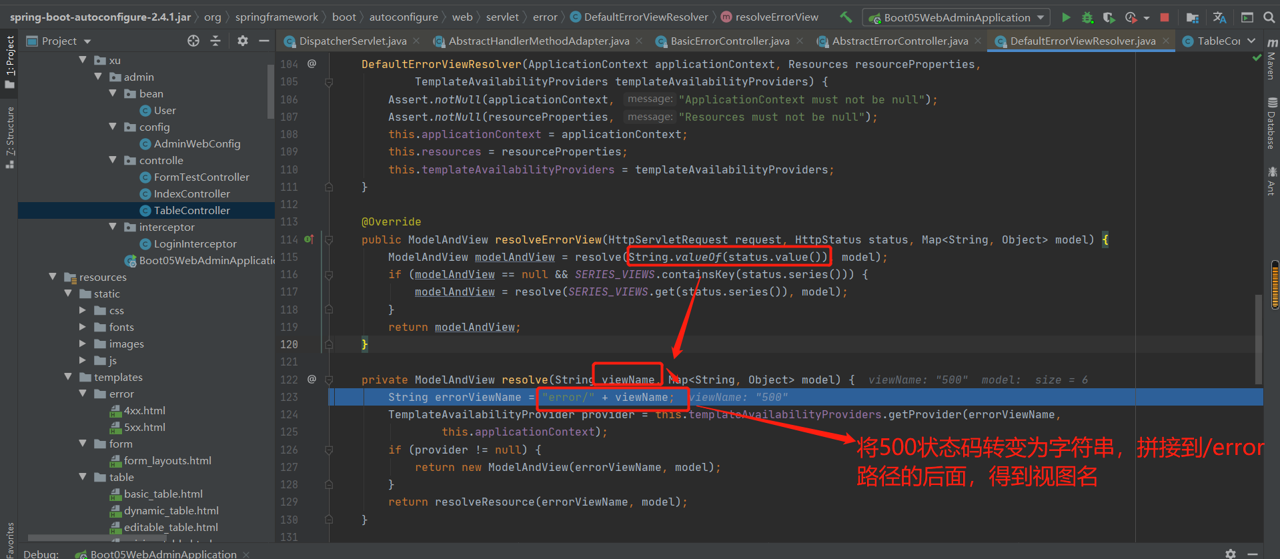
Task: Collapse the interceptor package
Action: 113,227
